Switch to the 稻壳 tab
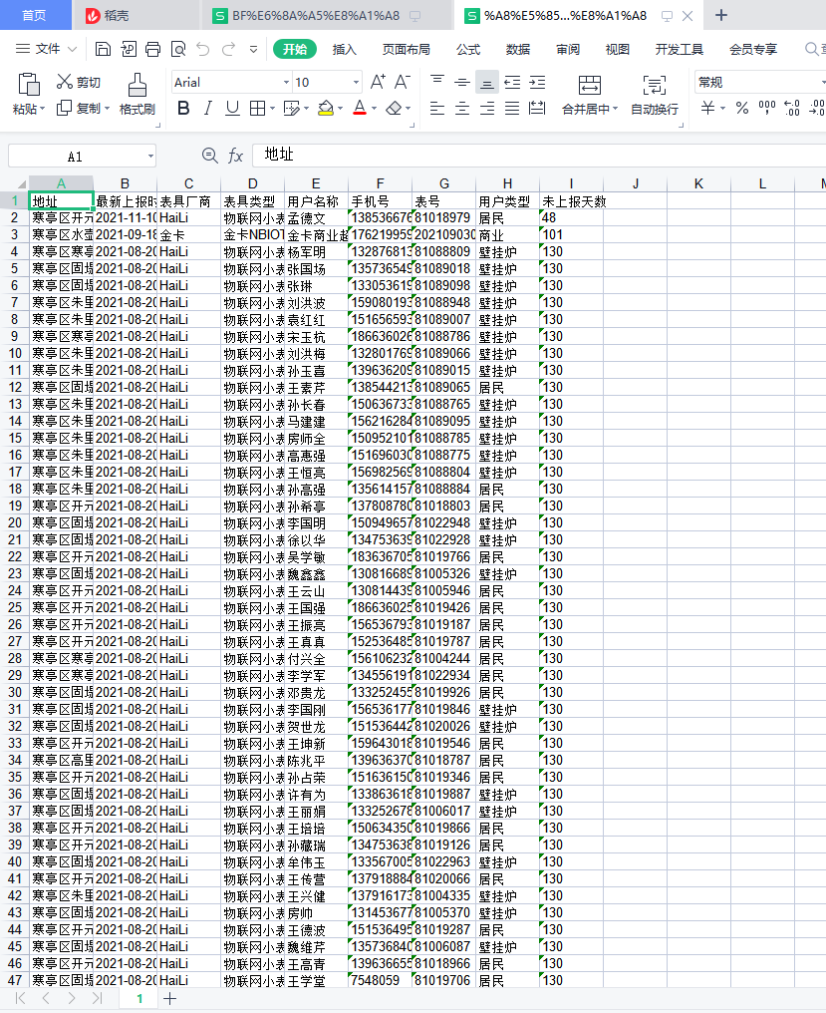Image resolution: width=826 pixels, height=1013 pixels. point(108,16)
